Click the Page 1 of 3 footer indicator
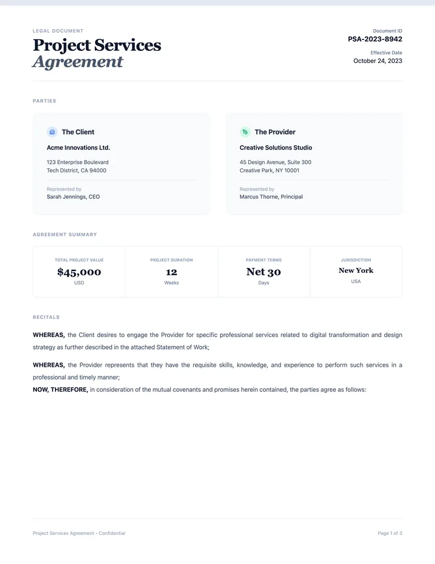Screen dimensions: 435x564 [390, 533]
